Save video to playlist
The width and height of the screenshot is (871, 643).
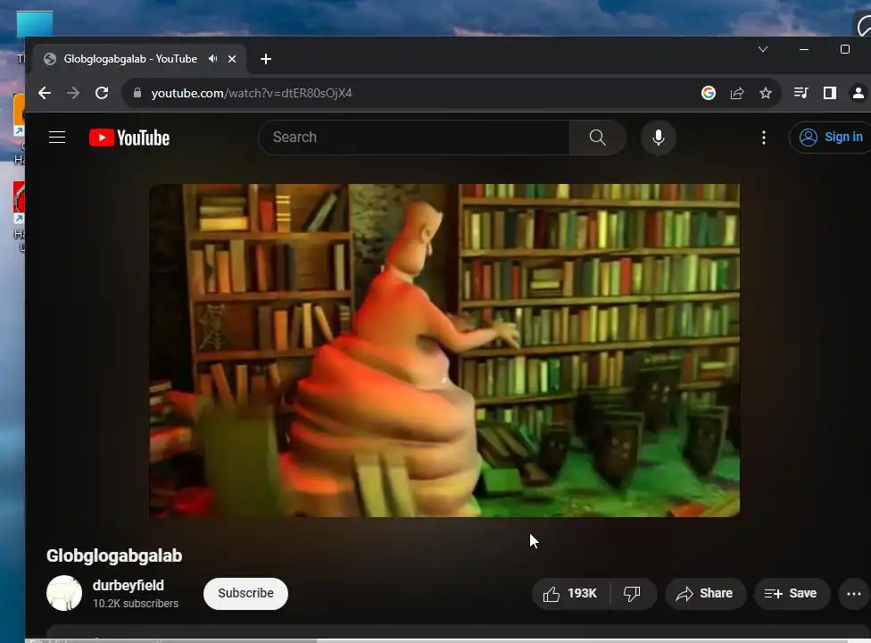click(x=791, y=594)
